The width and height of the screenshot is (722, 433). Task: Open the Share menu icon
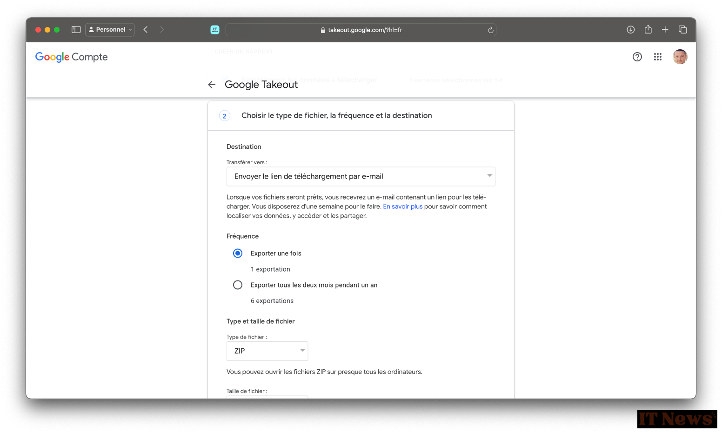point(648,29)
